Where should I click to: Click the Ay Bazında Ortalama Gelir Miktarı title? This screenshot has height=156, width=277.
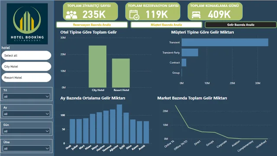(x=93, y=98)
